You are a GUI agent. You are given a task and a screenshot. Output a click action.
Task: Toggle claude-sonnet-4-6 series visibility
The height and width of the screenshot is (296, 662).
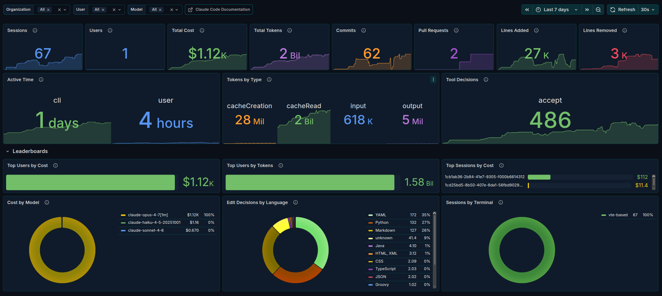pos(146,231)
